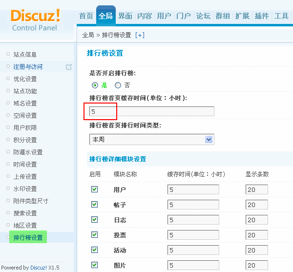
Task: Open the 本周 time type dropdown
Action: point(151,140)
